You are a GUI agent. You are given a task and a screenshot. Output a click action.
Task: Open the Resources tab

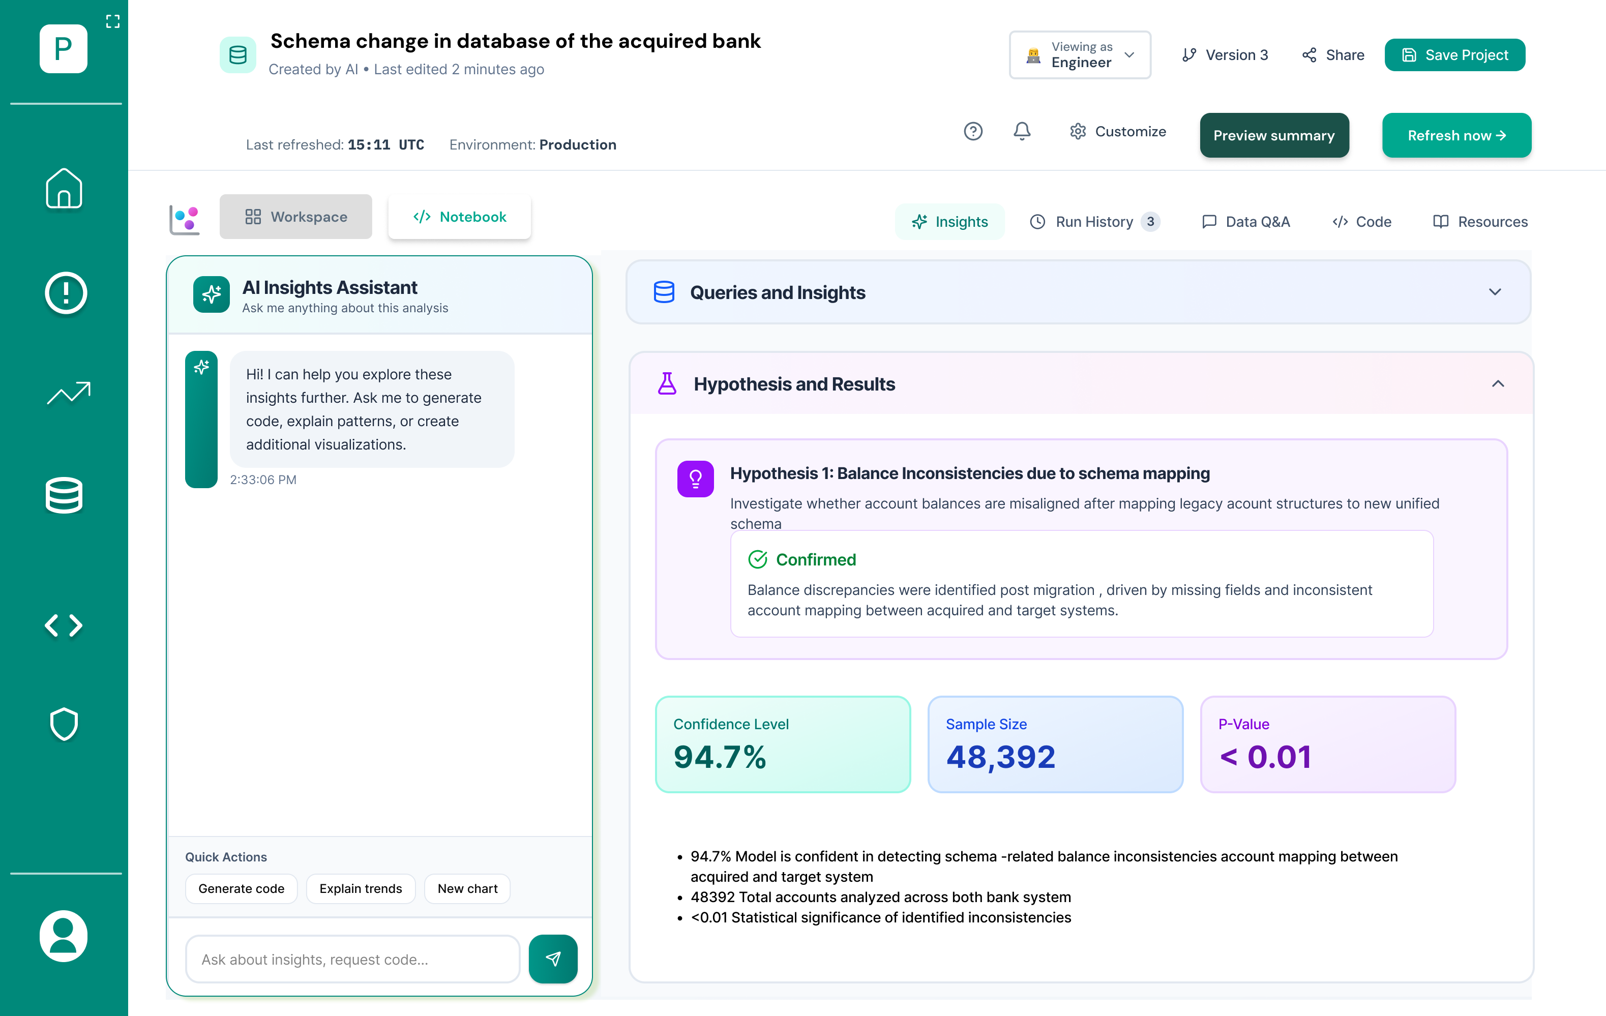tap(1480, 222)
